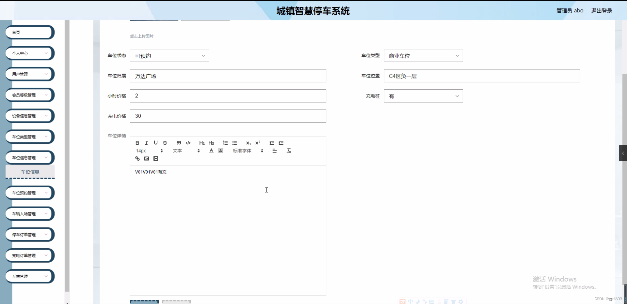Click the 退出登录 logout link
Viewport: 627px width, 304px height.
pyautogui.click(x=602, y=10)
